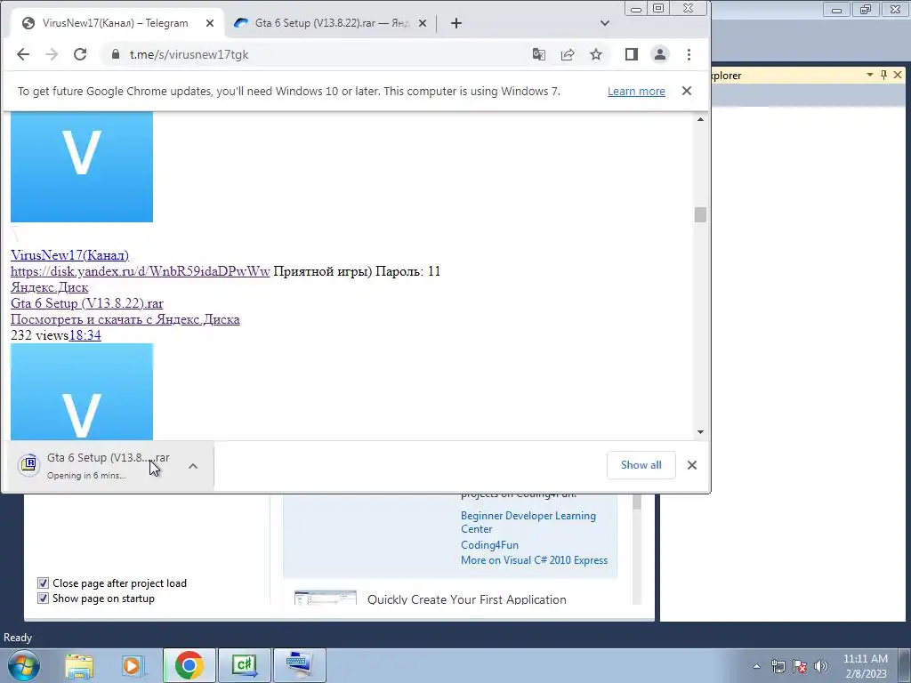Click the lower V channel avatar
The width and height of the screenshot is (911, 683).
pos(81,391)
